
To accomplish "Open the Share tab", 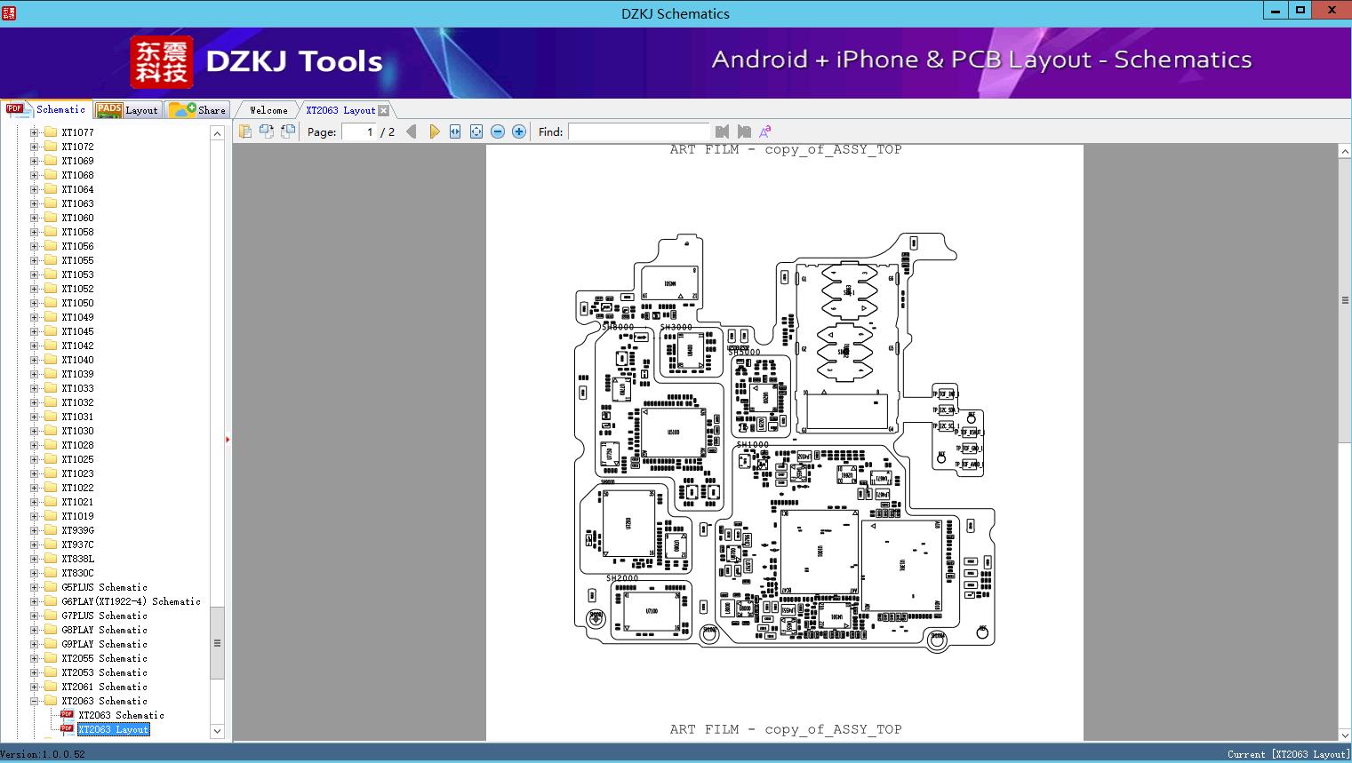I will point(199,110).
